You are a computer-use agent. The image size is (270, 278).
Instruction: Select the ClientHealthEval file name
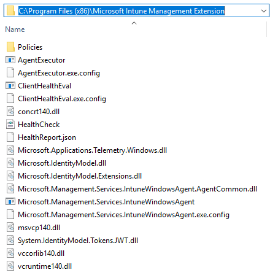45,86
